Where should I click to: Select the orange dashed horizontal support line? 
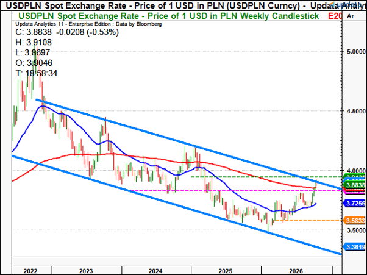click(x=308, y=220)
